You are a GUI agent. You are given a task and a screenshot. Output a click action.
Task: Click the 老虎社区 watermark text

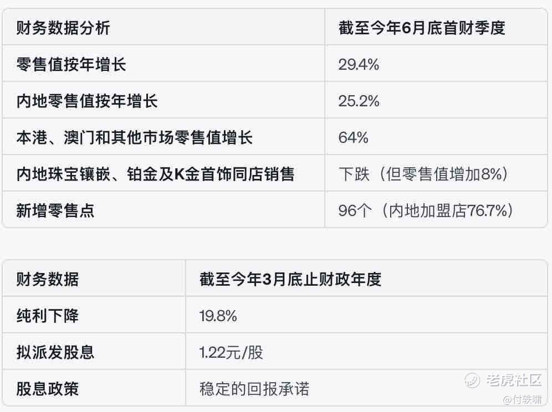513,380
